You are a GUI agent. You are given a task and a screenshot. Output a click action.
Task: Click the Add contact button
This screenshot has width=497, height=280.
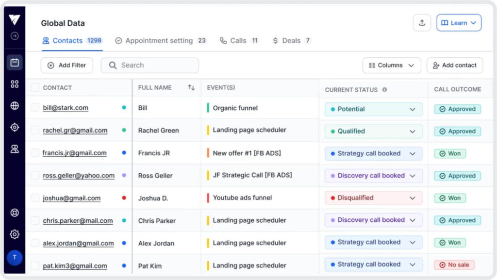[454, 65]
